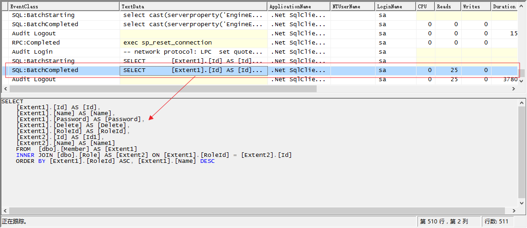
Task: Click the EventClass column header
Action: tap(64, 6)
